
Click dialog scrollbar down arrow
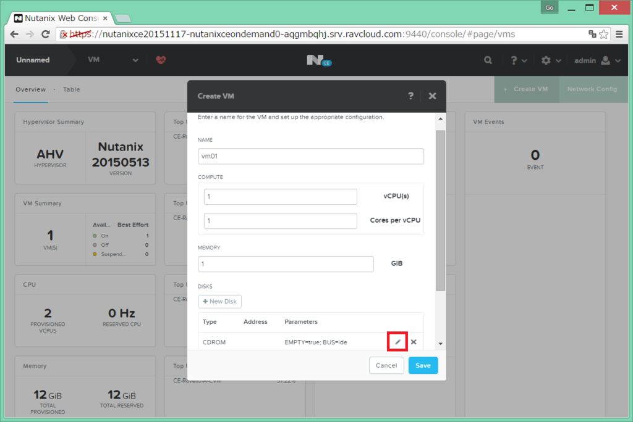coord(440,344)
